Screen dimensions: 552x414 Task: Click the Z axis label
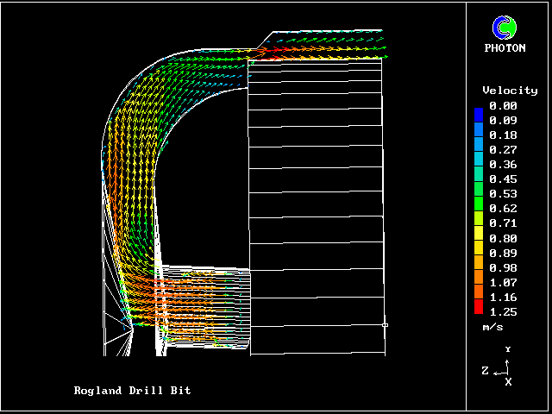(486, 370)
